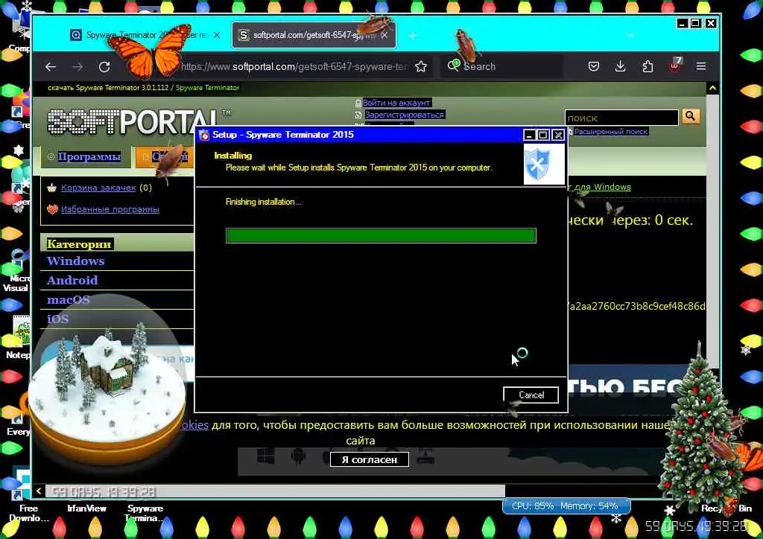Select the macOS category
This screenshot has height=539, width=763.
point(68,300)
